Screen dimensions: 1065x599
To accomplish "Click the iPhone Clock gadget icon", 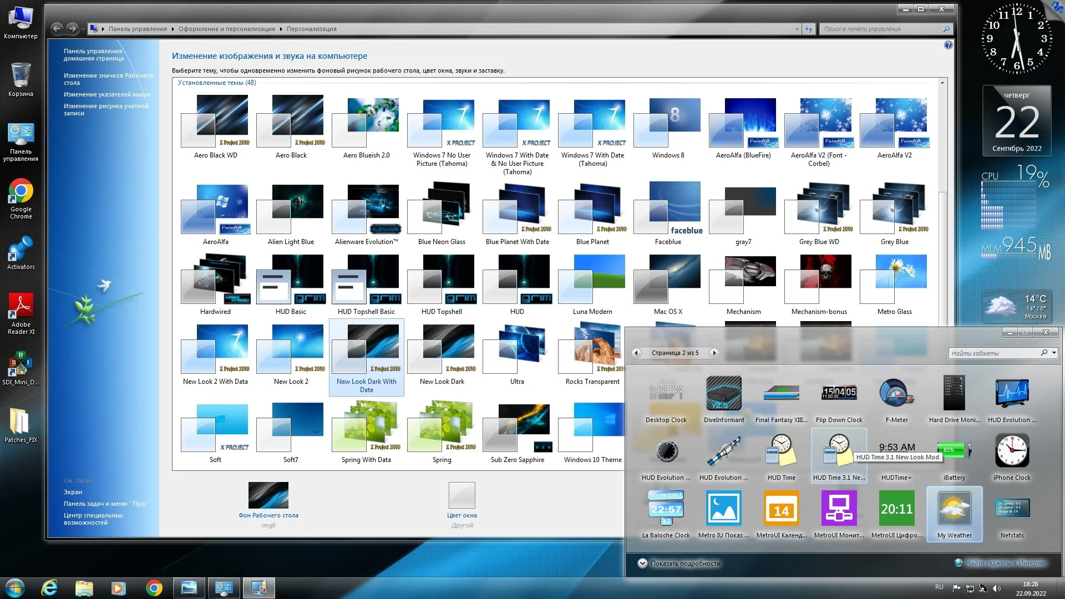I will (1012, 451).
